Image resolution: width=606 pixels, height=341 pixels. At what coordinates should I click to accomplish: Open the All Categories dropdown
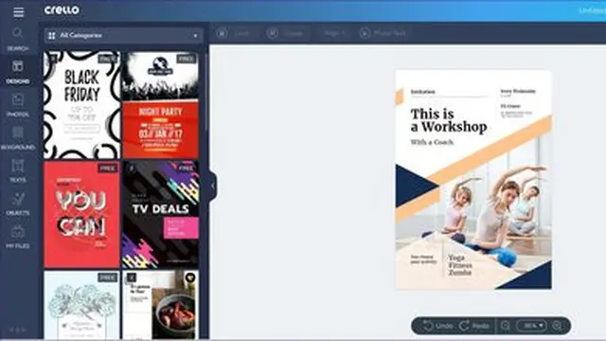123,36
